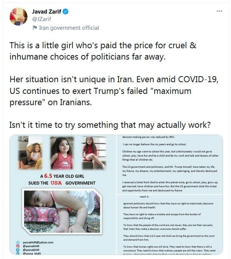Click the blue verified badge
The image size is (231, 259).
(x=66, y=12)
